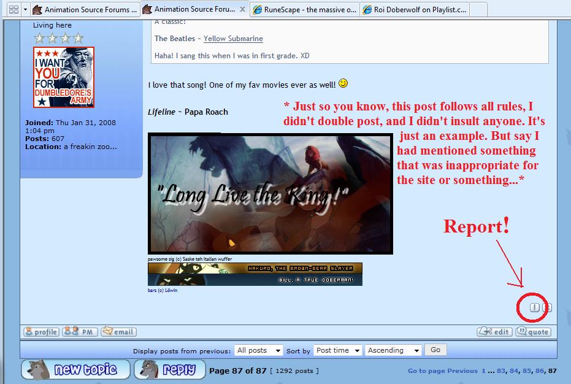Send a PM to the poster
Viewport: 571px width, 384px height.
80,331
